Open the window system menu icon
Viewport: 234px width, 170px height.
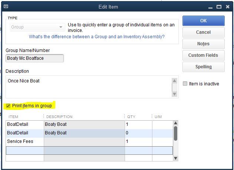(x=6, y=7)
